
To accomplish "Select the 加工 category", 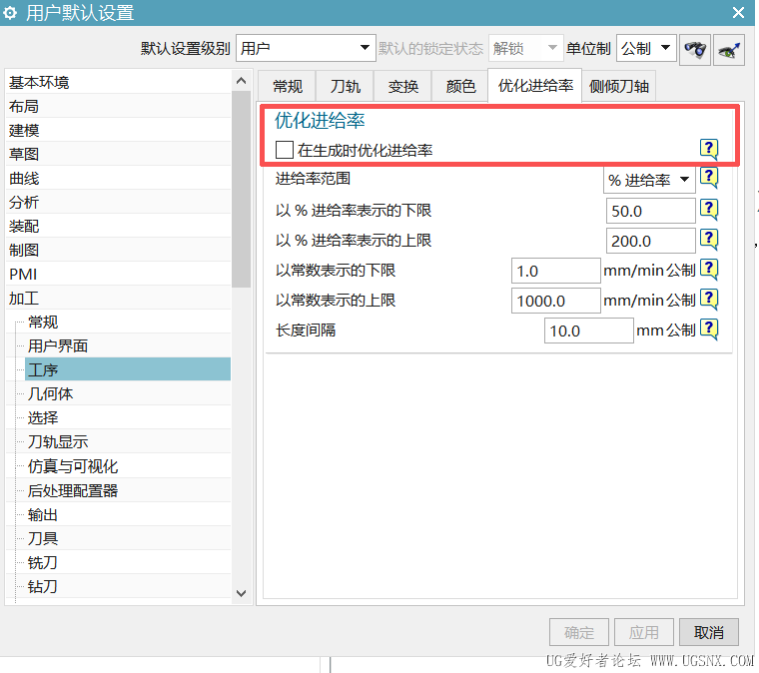I will click(x=118, y=298).
